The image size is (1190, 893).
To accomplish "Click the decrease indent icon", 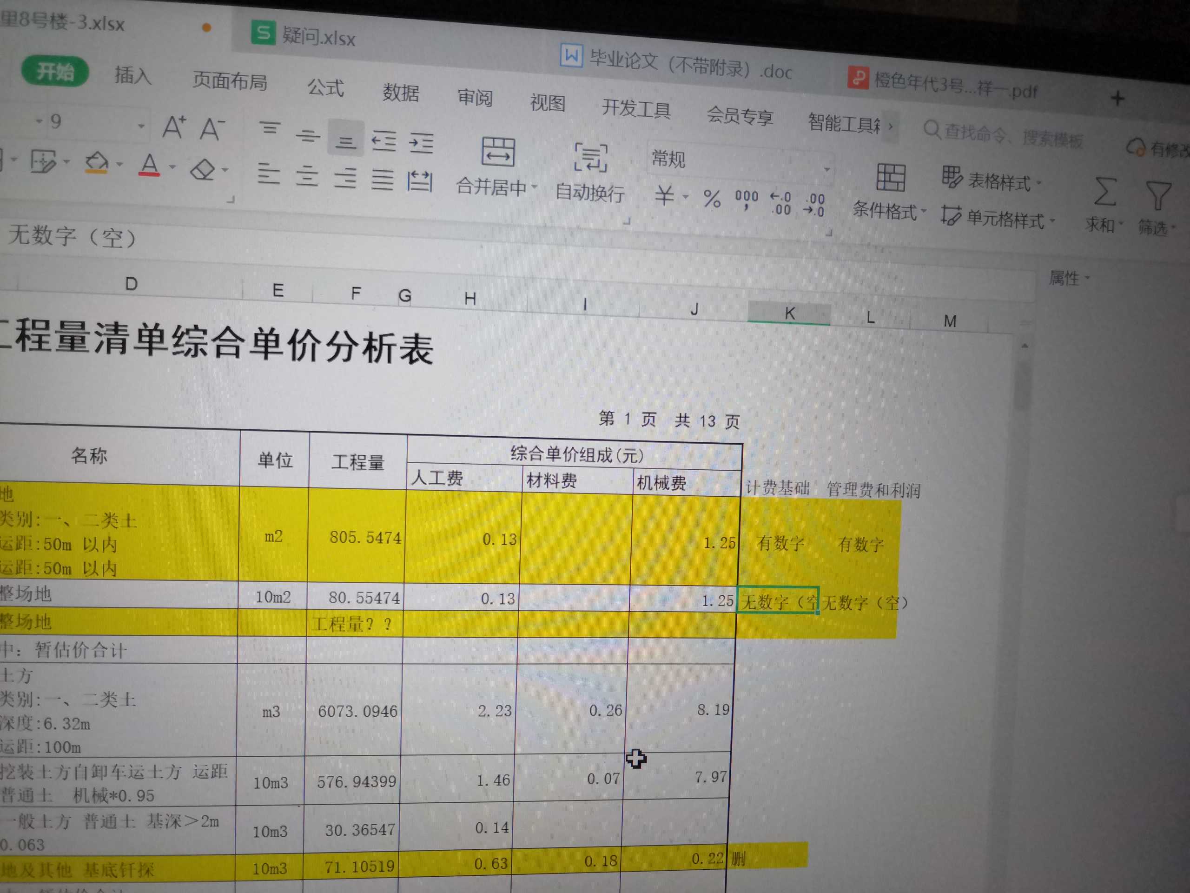I will tap(383, 140).
